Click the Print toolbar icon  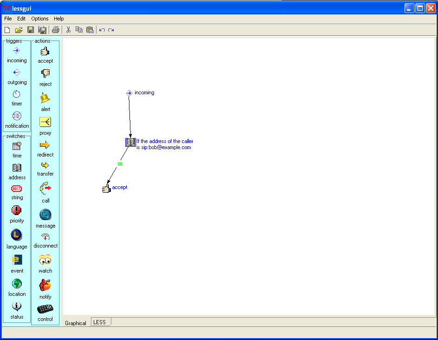(x=56, y=30)
